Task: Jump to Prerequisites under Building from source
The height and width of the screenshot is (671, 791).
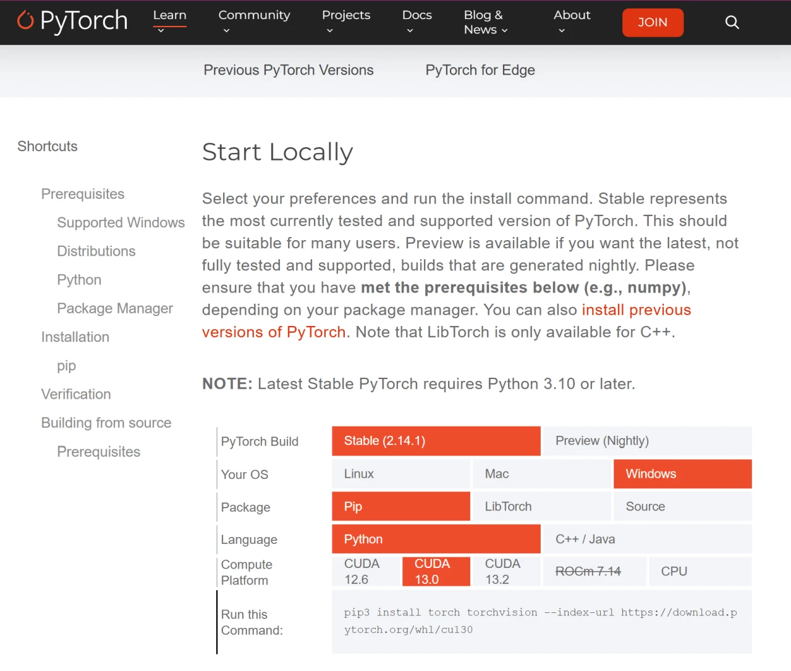Action: (x=99, y=452)
